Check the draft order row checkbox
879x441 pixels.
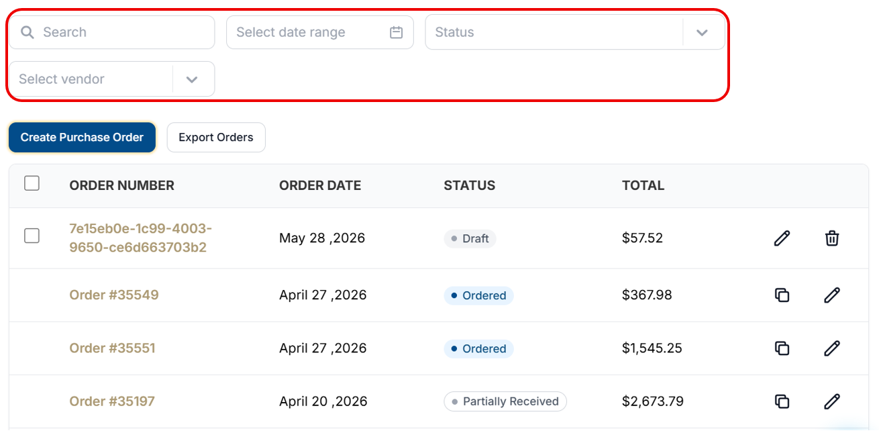pos(32,236)
